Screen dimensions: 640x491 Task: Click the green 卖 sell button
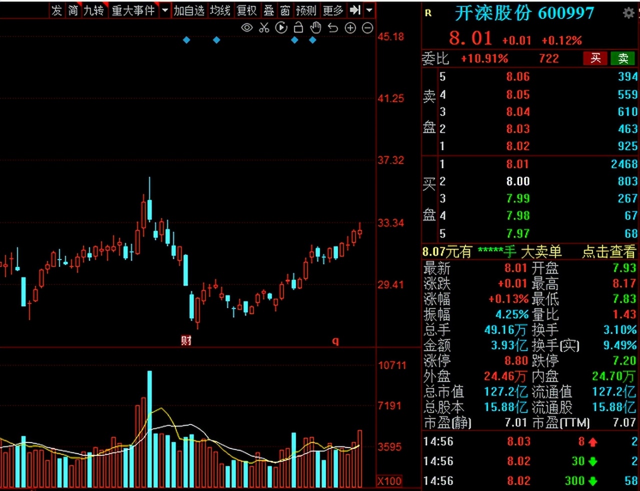pos(623,58)
